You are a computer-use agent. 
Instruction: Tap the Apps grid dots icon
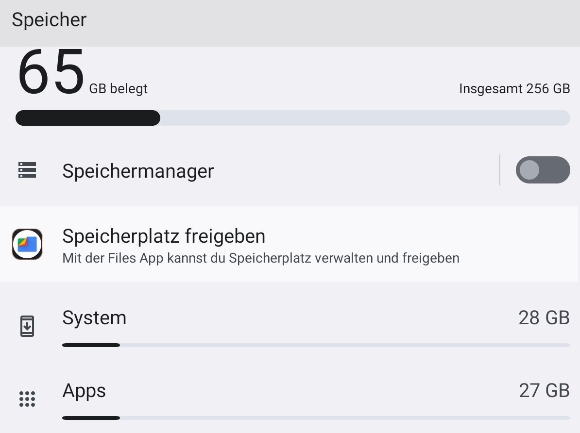27,399
